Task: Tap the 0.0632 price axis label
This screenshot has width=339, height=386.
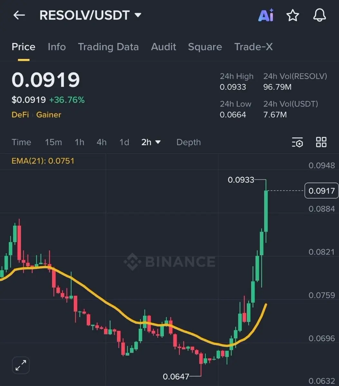Action: click(322, 381)
